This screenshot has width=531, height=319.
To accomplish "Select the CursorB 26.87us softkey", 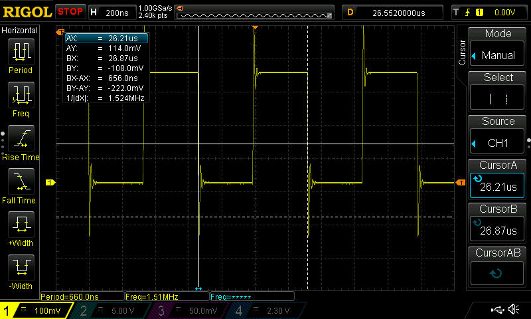I will (x=497, y=223).
